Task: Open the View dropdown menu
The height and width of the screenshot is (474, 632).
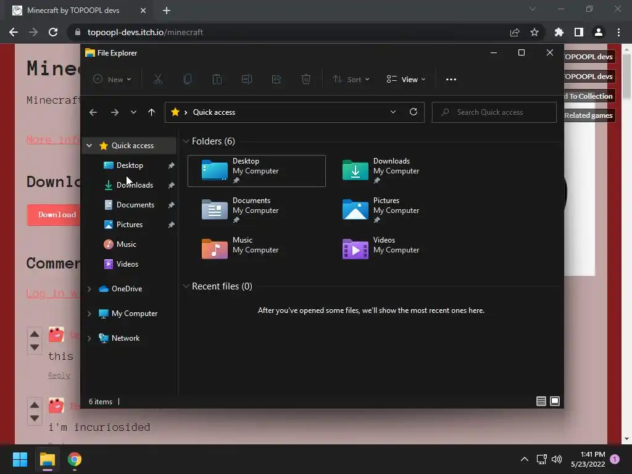Action: (x=406, y=80)
